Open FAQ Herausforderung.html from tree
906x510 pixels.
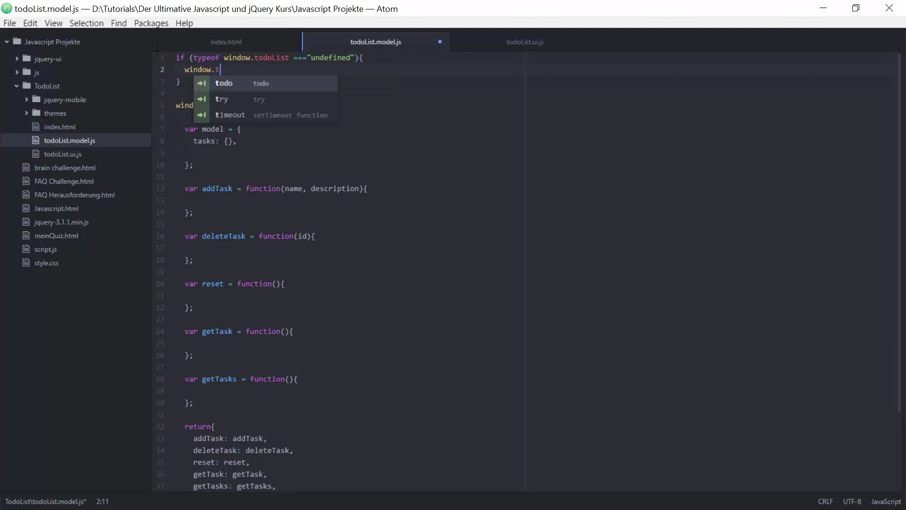[x=75, y=195]
